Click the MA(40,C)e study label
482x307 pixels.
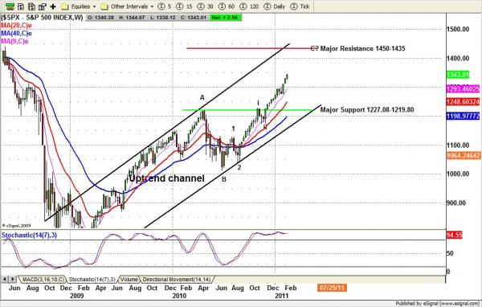pyautogui.click(x=16, y=33)
